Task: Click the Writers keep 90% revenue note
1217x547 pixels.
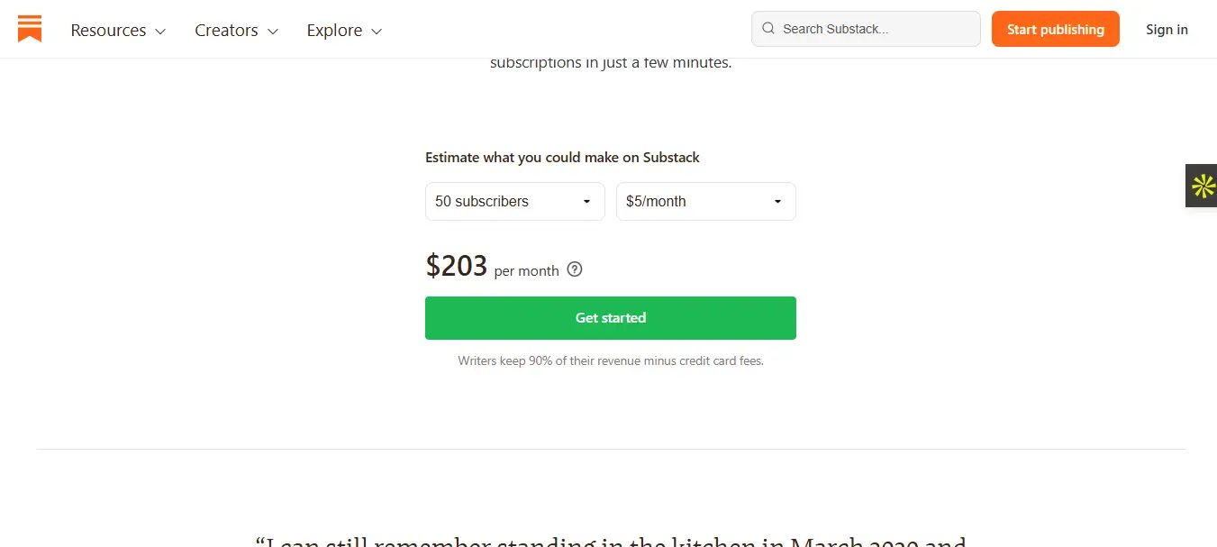Action: [x=610, y=360]
